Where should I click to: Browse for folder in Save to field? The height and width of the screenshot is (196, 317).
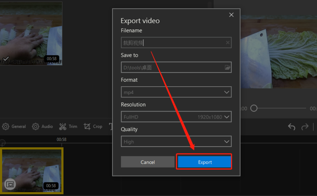coord(228,67)
